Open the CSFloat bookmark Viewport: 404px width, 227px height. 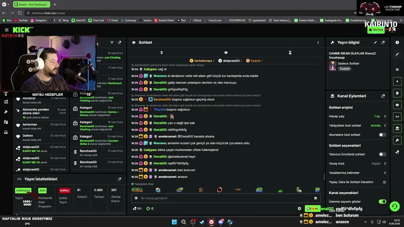pyautogui.click(x=195, y=20)
